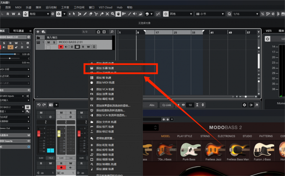Click the 使用轨道预置... menu entry
285x176 pixels.
tap(115, 138)
